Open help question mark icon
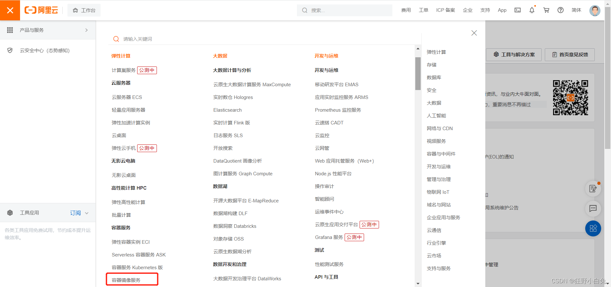Image resolution: width=611 pixels, height=287 pixels. tap(561, 10)
